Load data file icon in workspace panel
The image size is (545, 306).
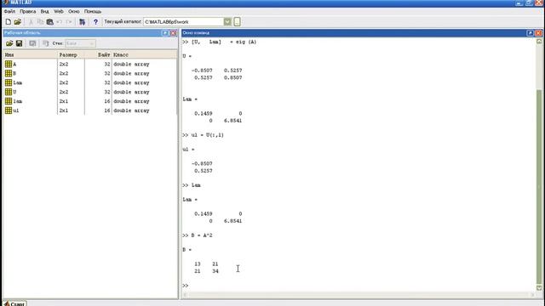point(9,43)
